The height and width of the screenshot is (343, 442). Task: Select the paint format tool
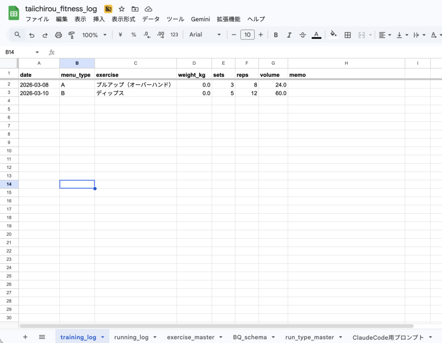click(72, 35)
